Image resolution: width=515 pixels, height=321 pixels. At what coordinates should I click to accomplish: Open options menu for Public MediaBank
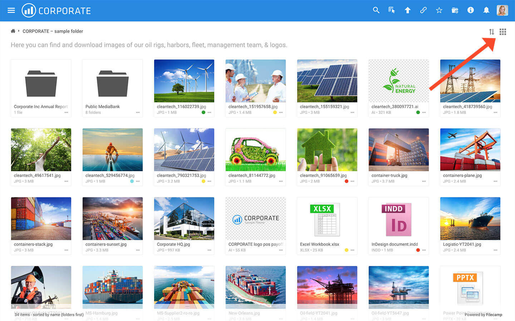[138, 112]
